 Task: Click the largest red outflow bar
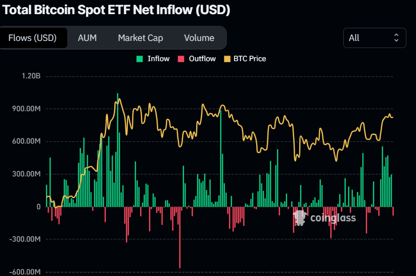point(179,238)
